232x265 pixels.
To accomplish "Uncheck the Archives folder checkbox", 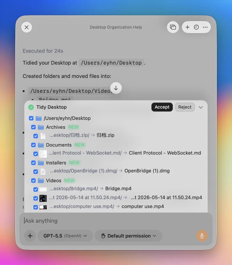I will (33, 127).
